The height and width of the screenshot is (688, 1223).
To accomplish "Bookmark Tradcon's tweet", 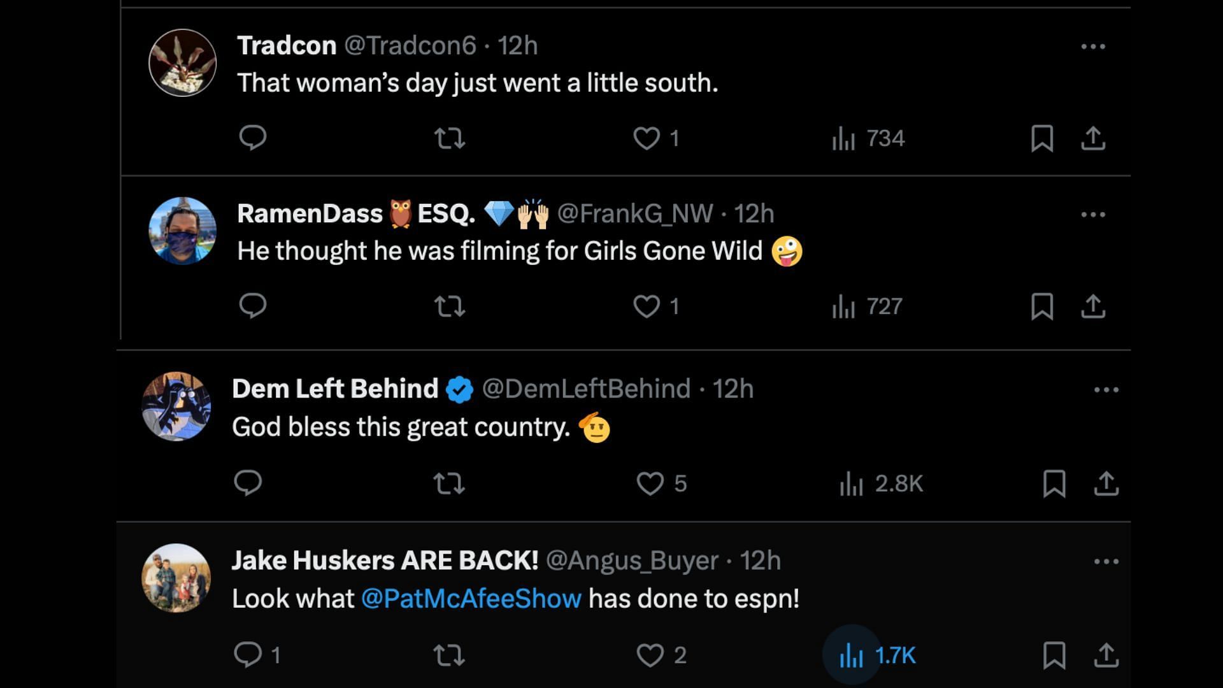I will pyautogui.click(x=1042, y=138).
